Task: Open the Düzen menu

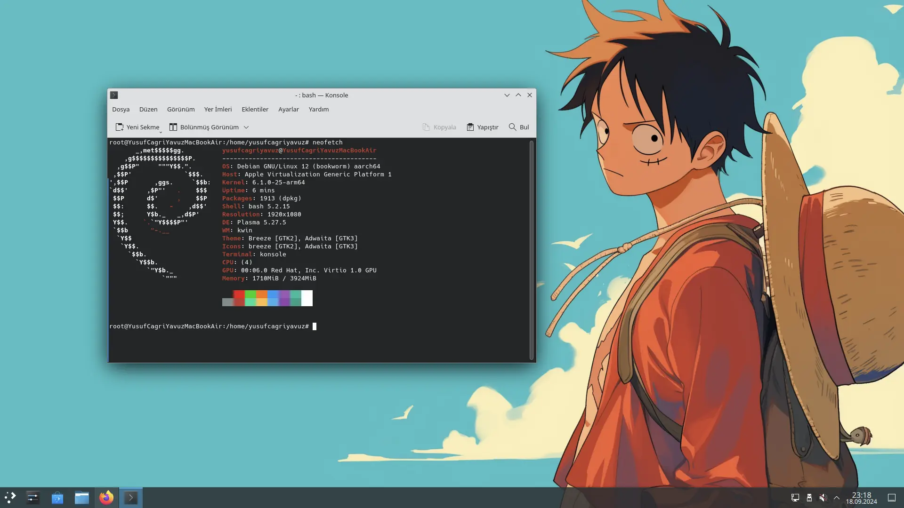Action: pyautogui.click(x=148, y=109)
